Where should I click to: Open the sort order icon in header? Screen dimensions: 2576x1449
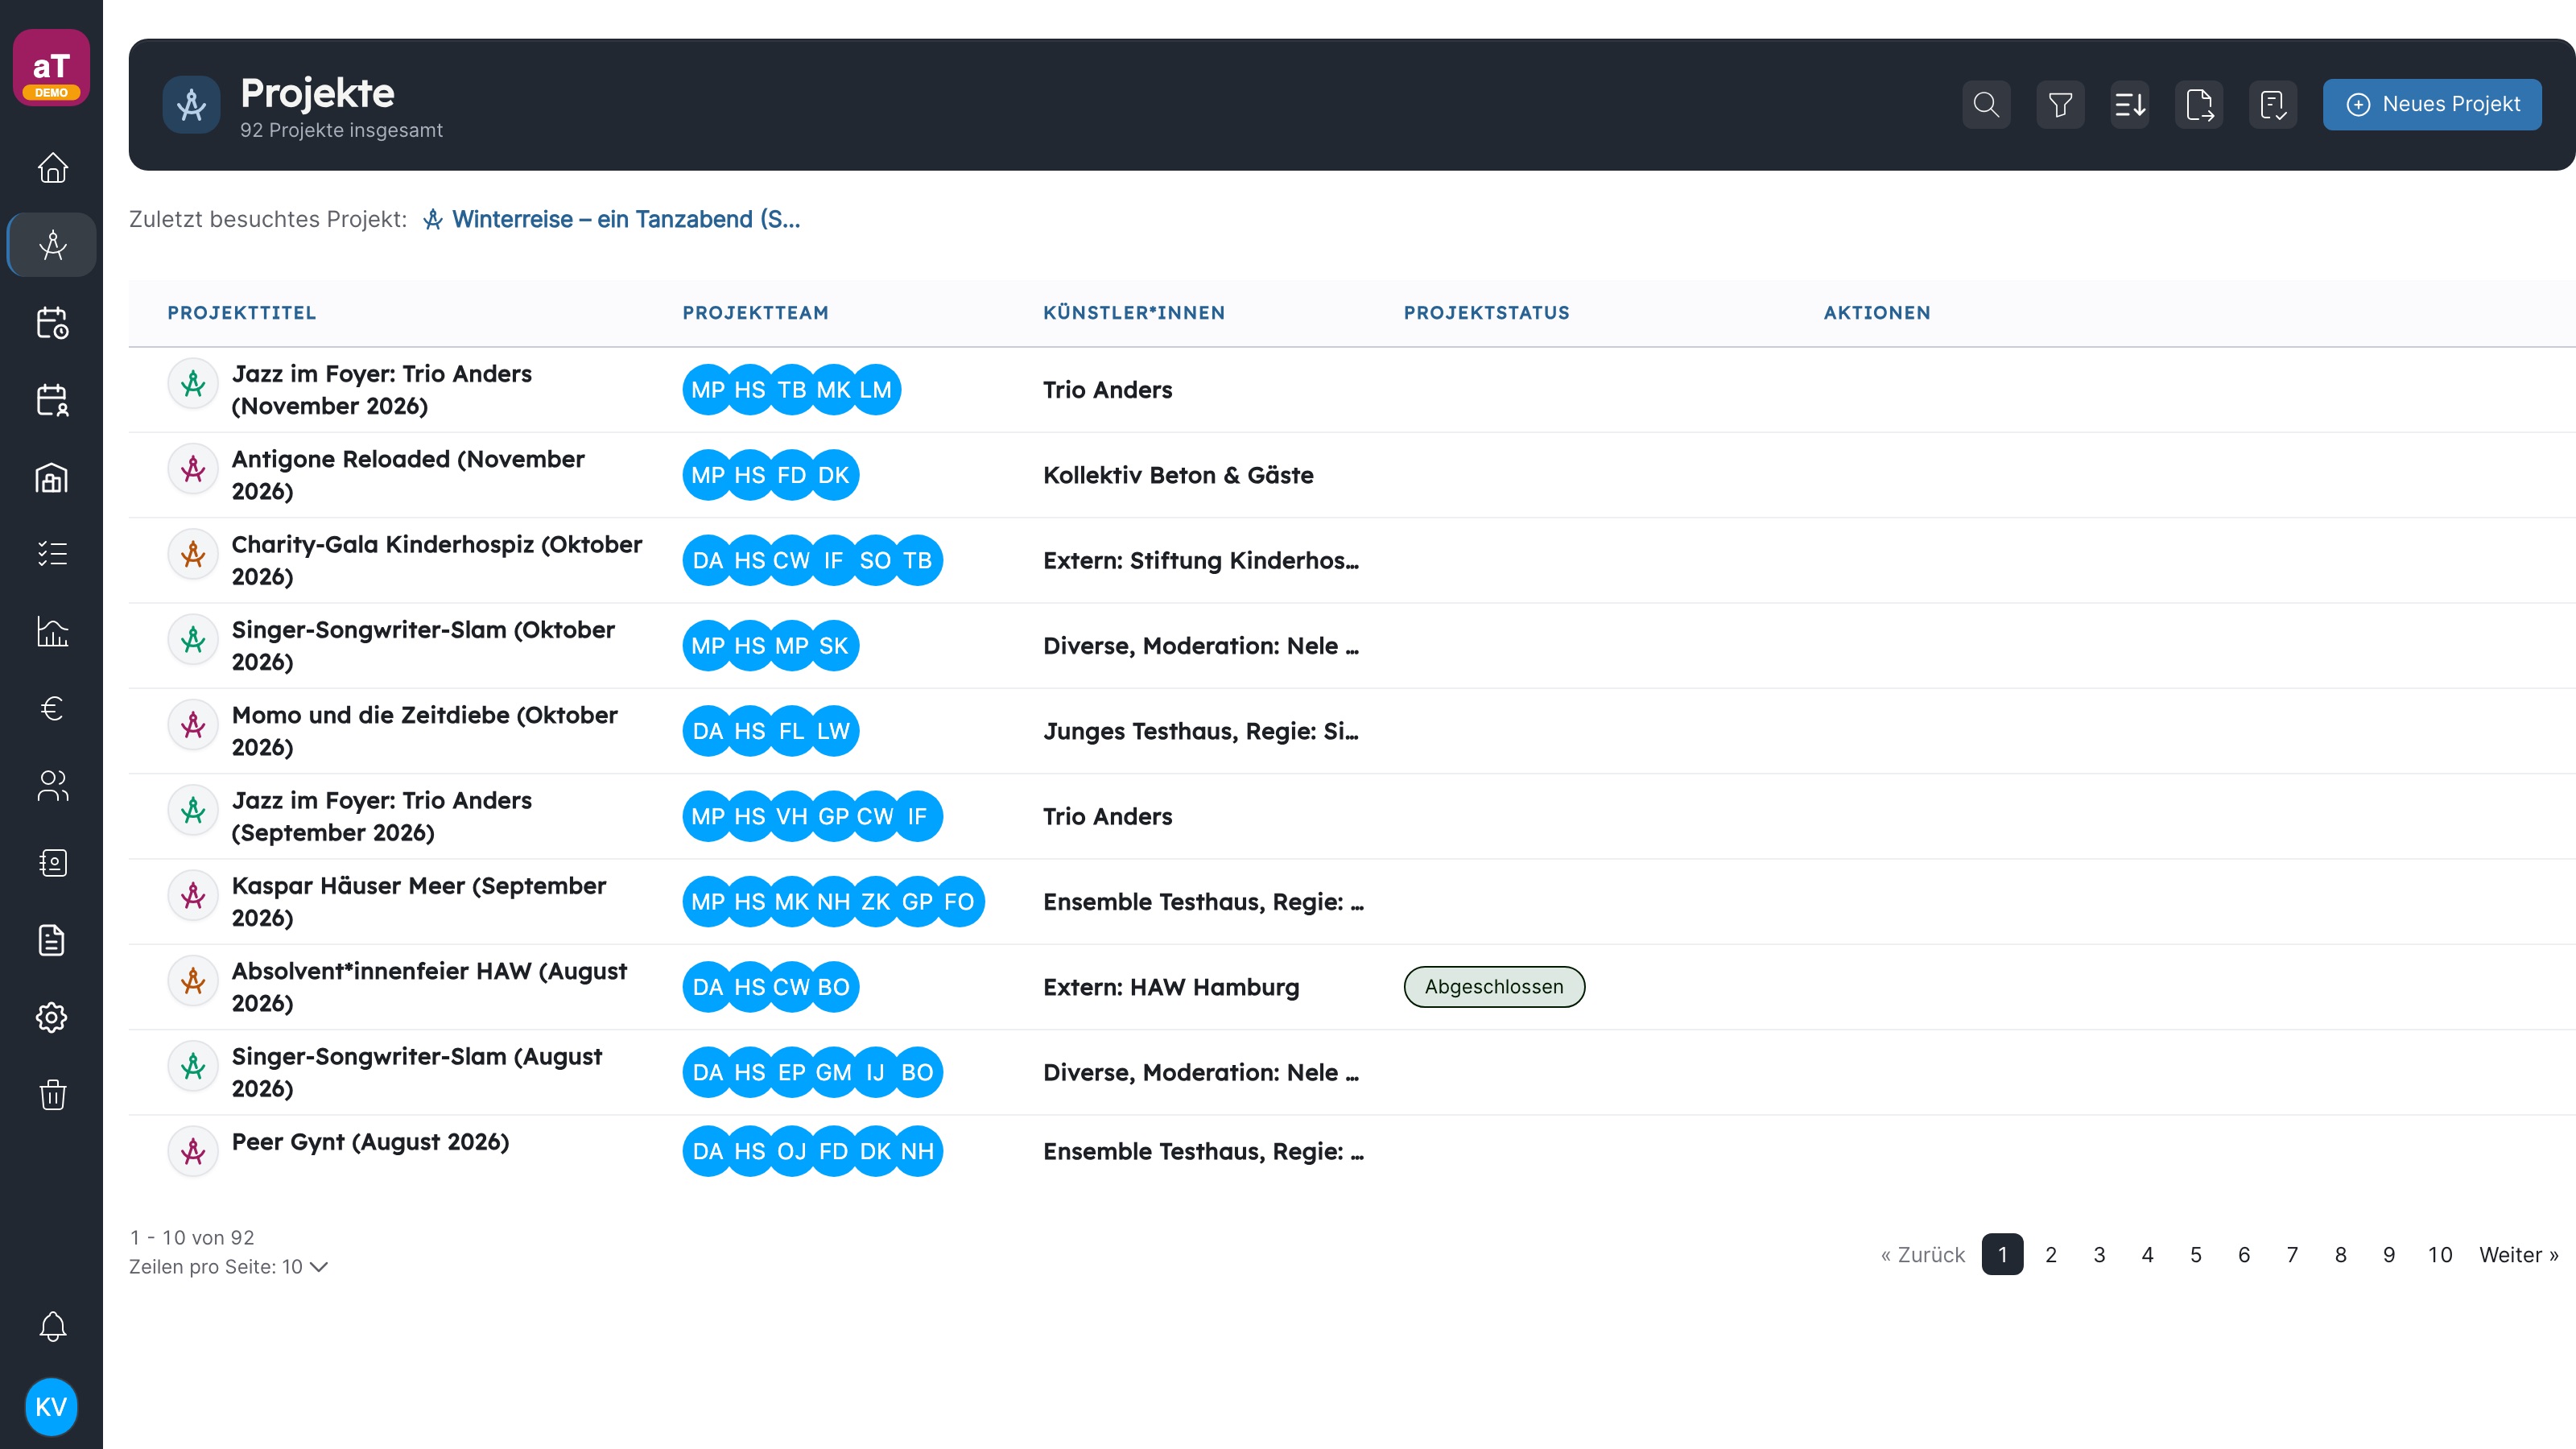[x=2130, y=104]
